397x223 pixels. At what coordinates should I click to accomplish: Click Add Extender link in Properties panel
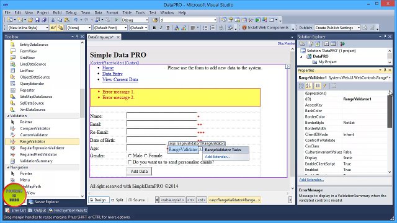(311, 180)
